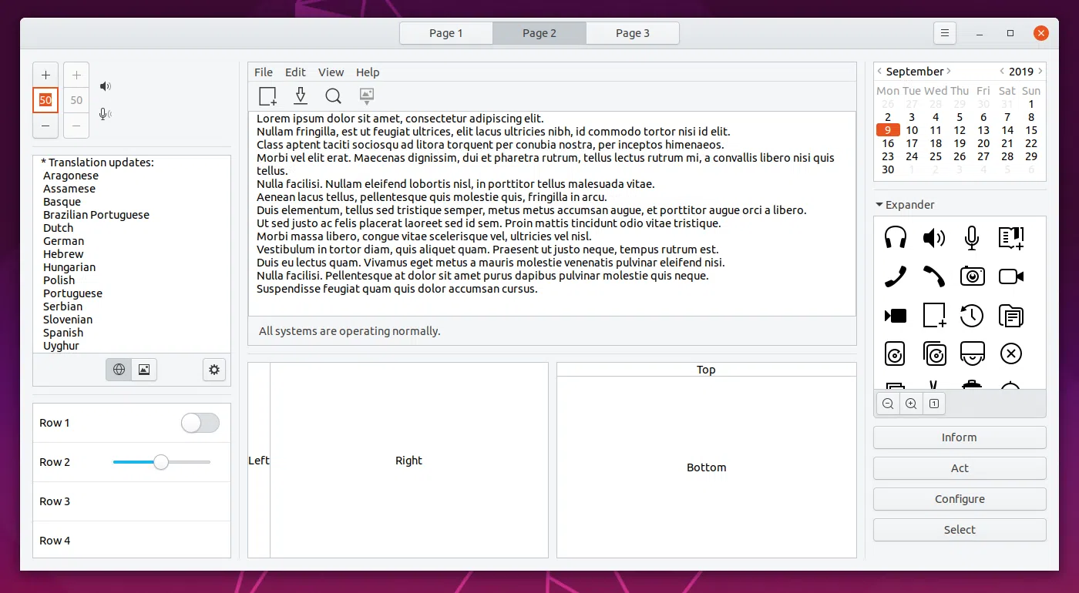
Task: Click the speaker volume icon beside spinner
Action: point(106,86)
